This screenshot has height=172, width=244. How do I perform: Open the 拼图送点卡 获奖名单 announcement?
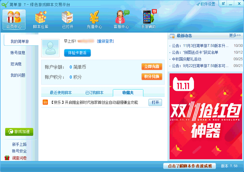195,52
